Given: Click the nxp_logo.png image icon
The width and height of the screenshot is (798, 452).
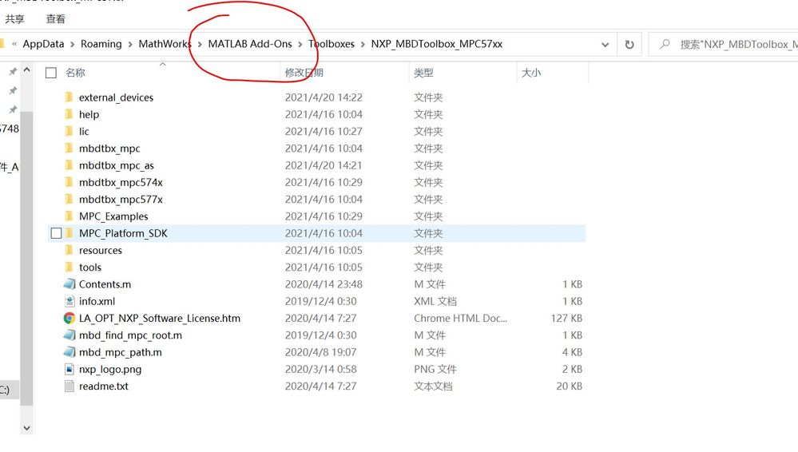Looking at the screenshot, I should (69, 369).
